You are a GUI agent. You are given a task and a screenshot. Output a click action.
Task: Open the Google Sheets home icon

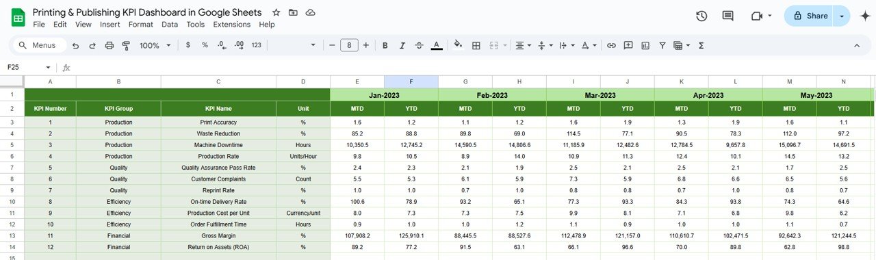tap(18, 18)
